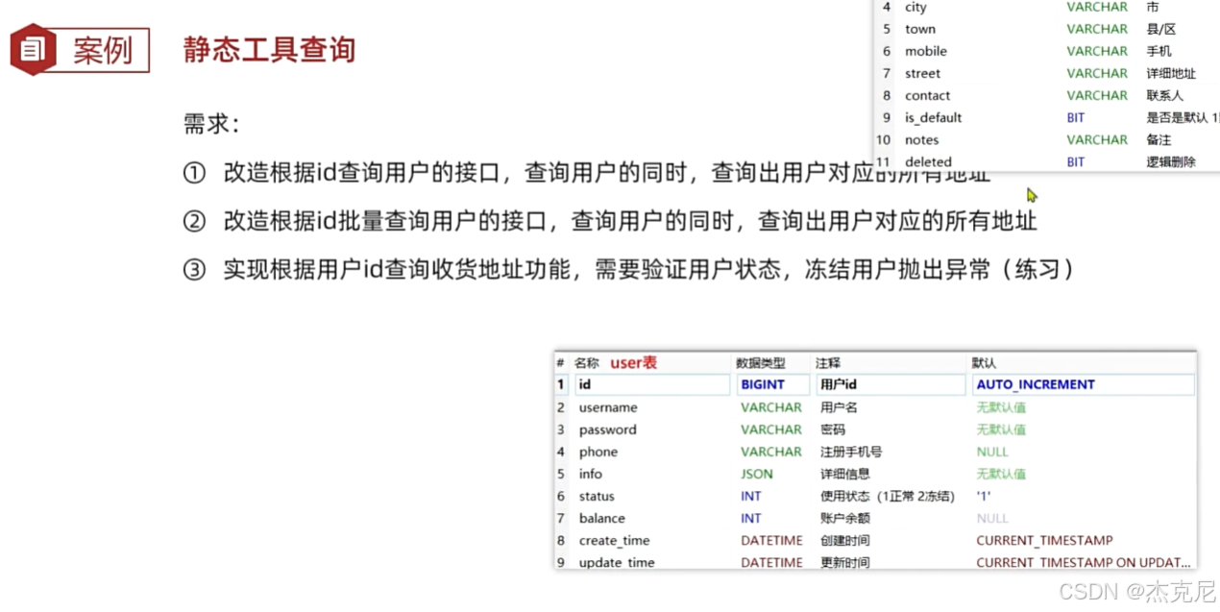1220x612 pixels.
Task: Select the username row in the user table
Action: 875,407
